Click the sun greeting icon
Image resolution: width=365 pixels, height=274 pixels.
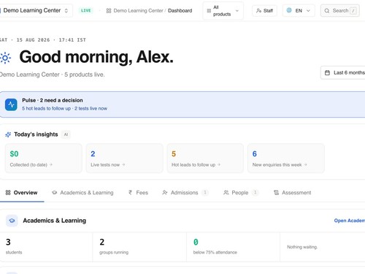(5, 58)
